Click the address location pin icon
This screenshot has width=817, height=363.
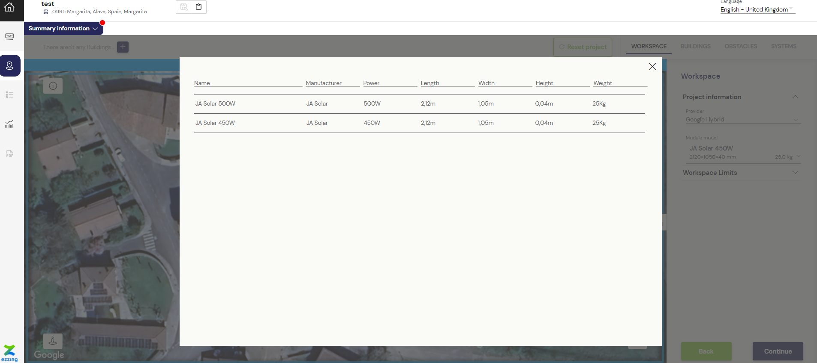[46, 12]
